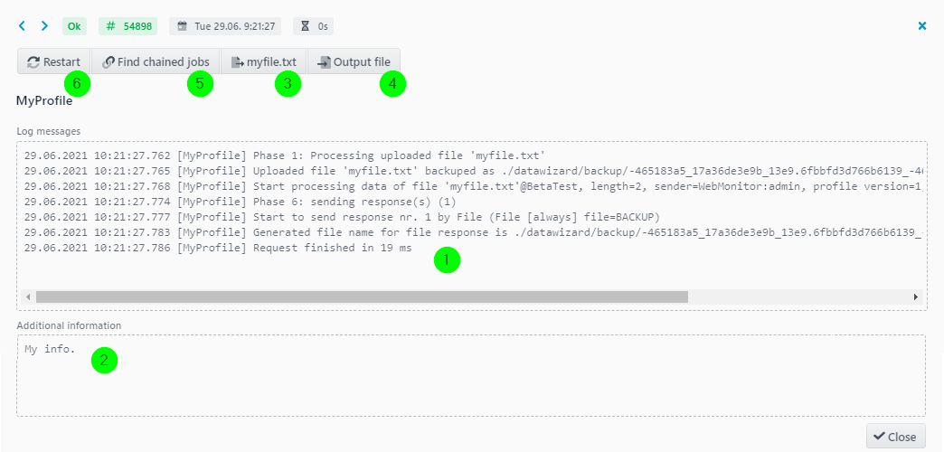Image resolution: width=944 pixels, height=452 pixels.
Task: Click the 0s duration value
Action: [x=324, y=26]
